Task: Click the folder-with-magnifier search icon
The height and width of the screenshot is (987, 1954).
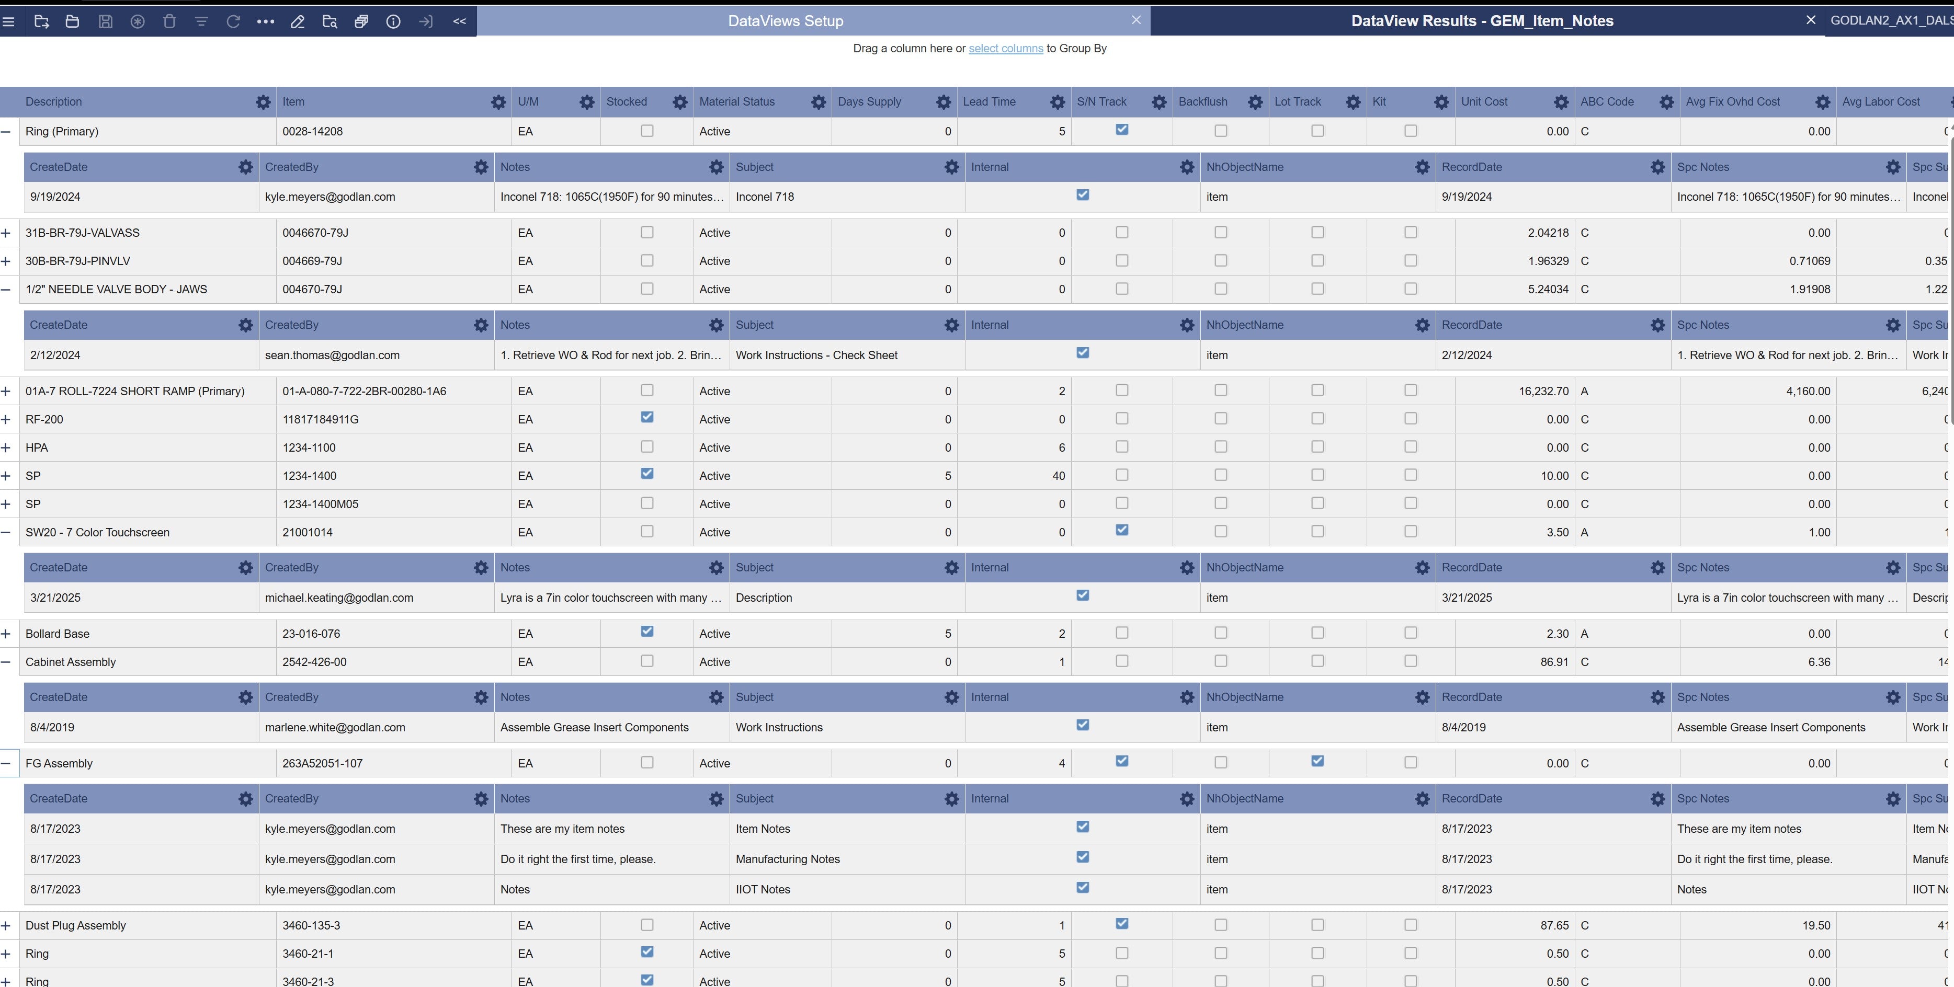Action: [329, 21]
